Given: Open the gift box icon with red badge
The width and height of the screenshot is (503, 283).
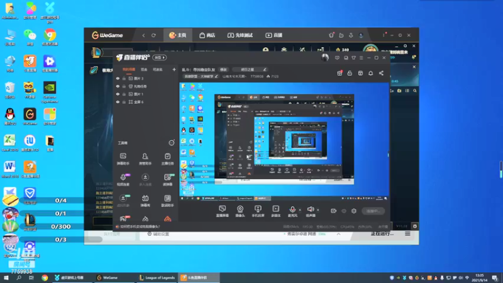Looking at the screenshot, I should (x=340, y=73).
